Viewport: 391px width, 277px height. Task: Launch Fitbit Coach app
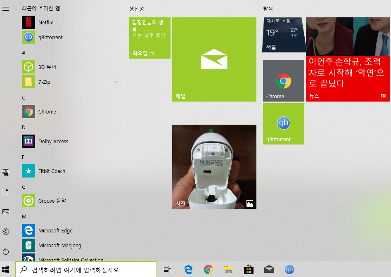70,171
